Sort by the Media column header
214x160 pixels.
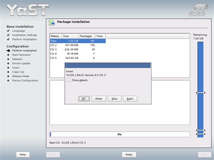click(56, 36)
